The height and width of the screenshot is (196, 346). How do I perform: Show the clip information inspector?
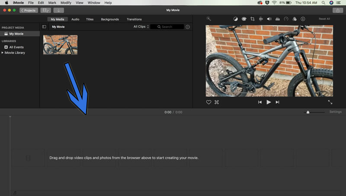point(303,19)
